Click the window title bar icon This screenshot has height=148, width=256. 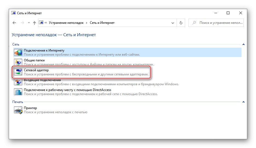click(13, 13)
